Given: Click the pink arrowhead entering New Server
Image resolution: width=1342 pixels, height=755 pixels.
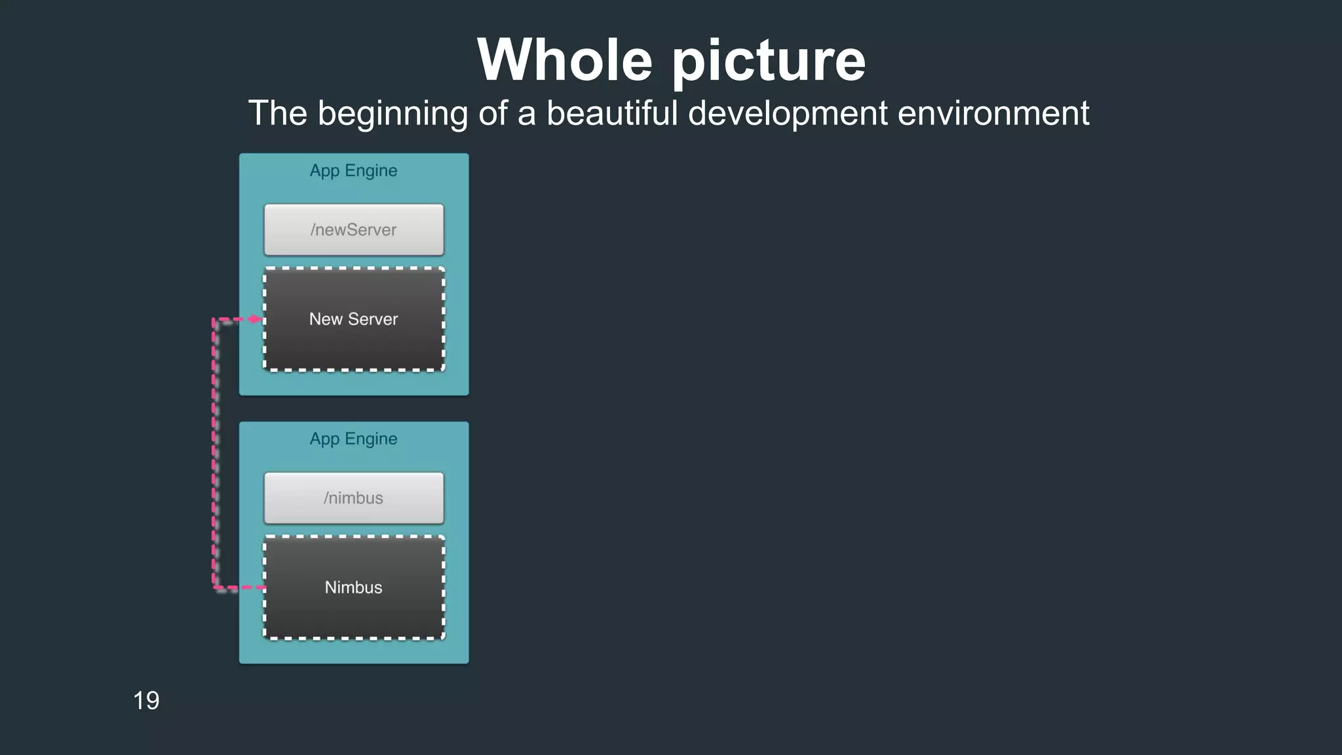Looking at the screenshot, I should tap(256, 320).
